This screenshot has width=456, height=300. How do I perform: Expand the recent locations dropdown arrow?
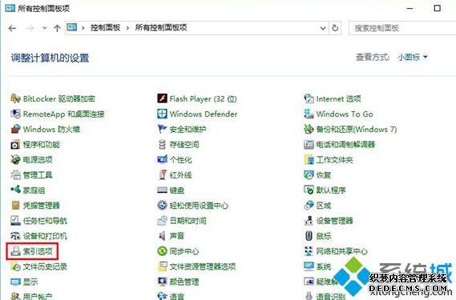click(x=45, y=28)
